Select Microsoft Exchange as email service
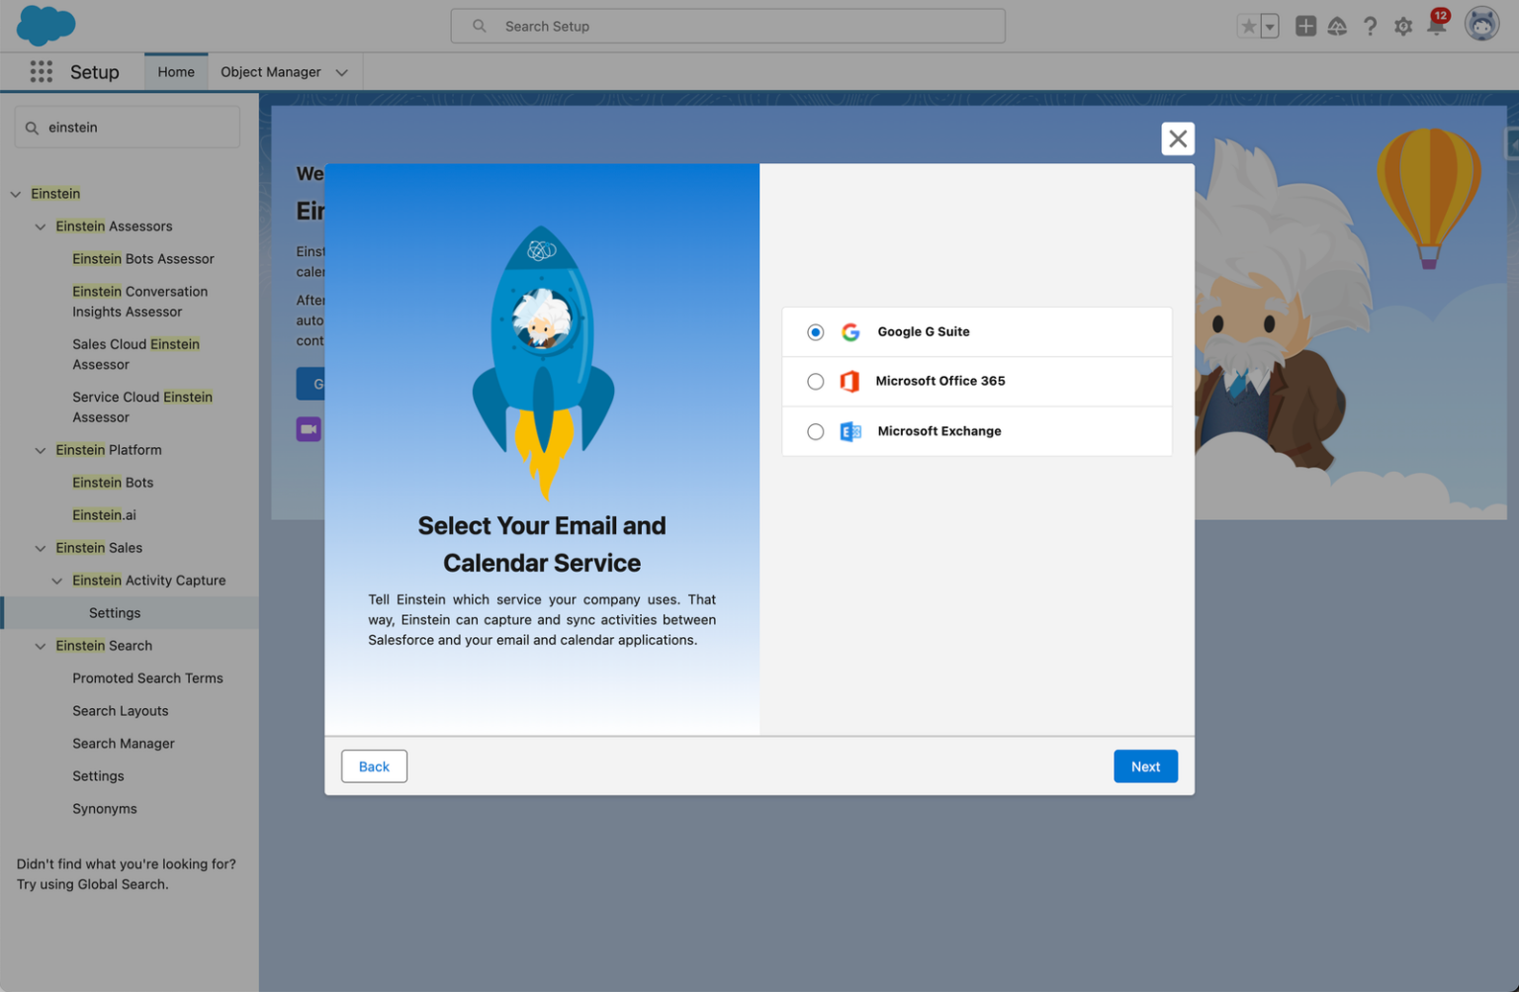Screen dimensions: 1519x992 pos(815,431)
